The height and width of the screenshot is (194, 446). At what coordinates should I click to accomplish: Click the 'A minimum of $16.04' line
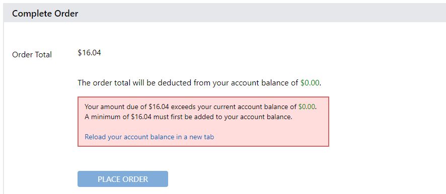(188, 117)
